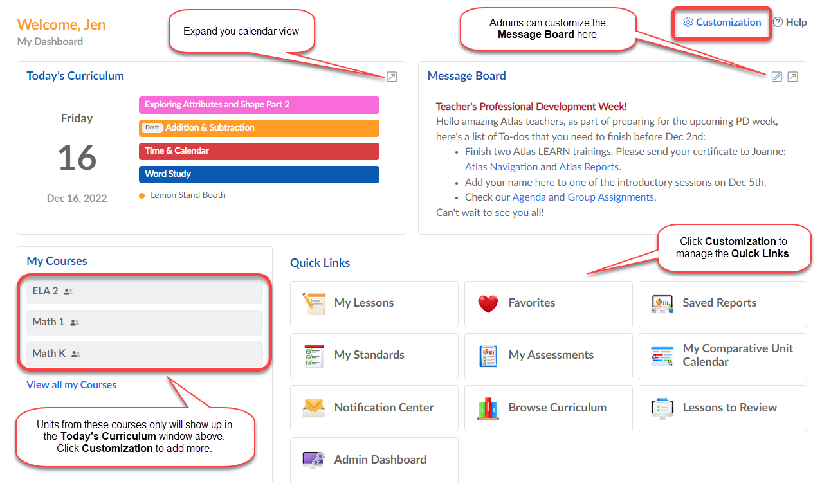
Task: Click the Help question mark icon
Action: (x=778, y=23)
